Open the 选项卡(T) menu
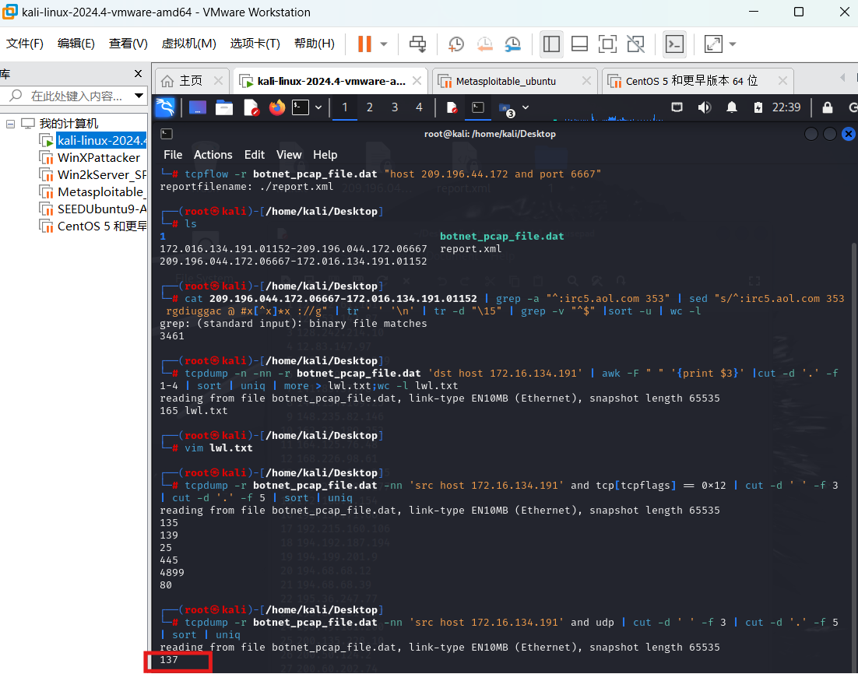 click(255, 44)
